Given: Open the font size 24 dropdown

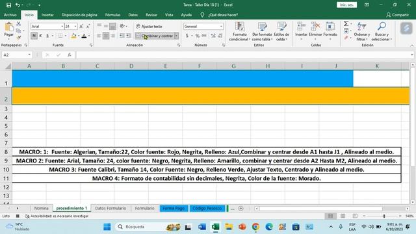Looking at the screenshot, I should (75, 26).
